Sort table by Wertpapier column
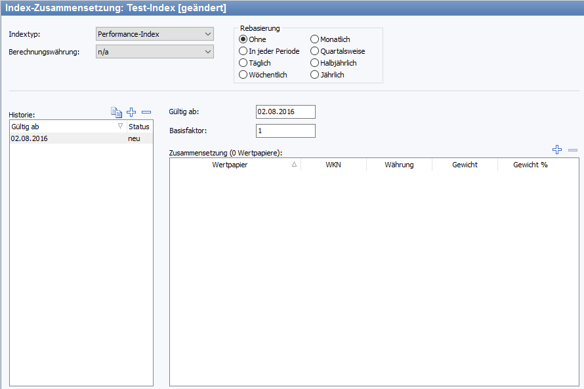 [x=235, y=165]
